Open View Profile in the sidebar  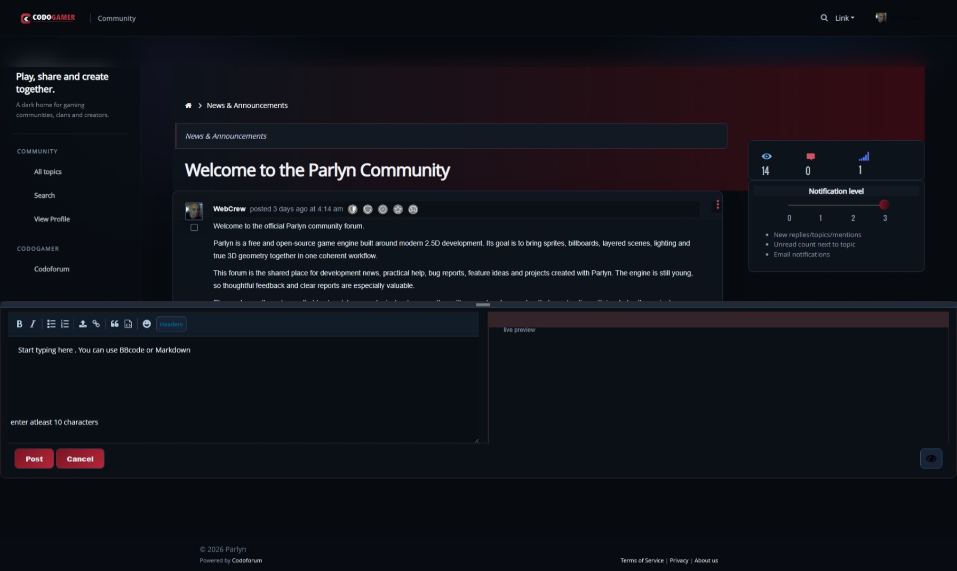coord(52,219)
